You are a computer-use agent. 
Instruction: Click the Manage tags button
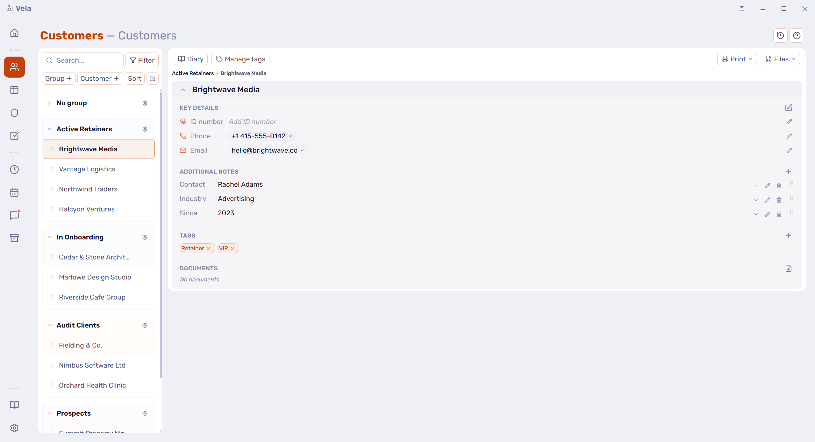(240, 59)
